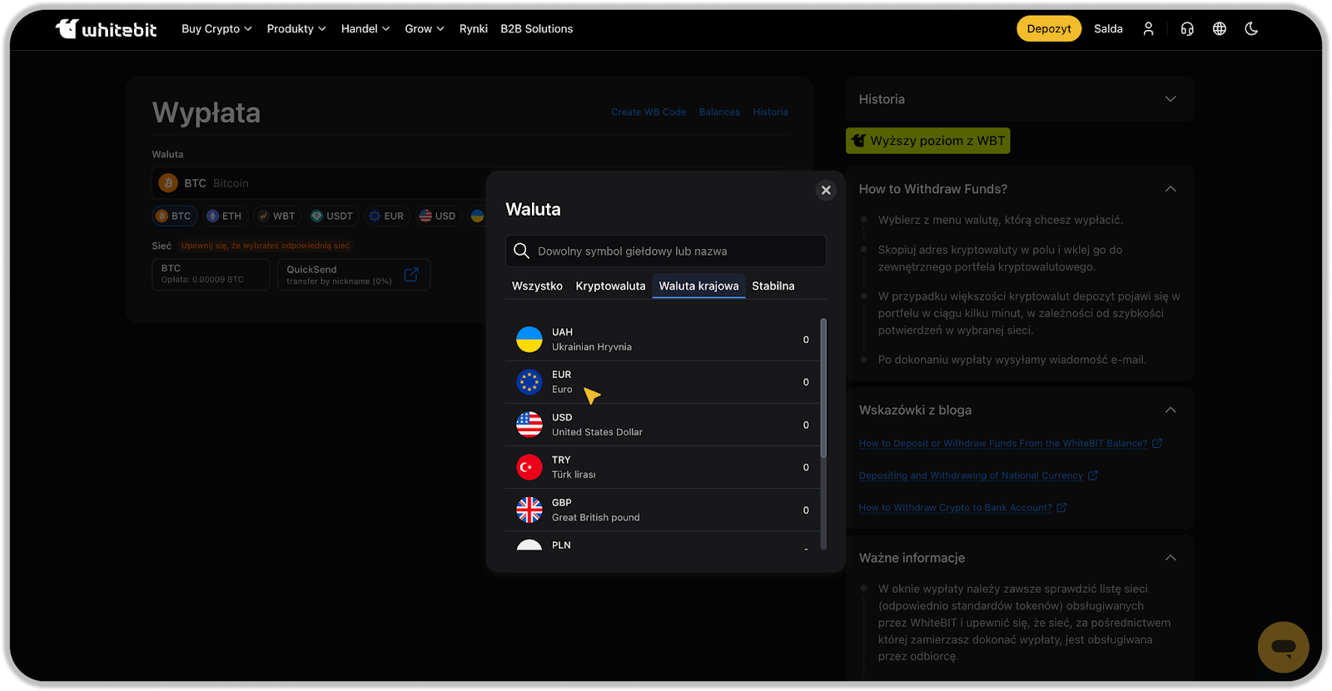Expand the Historia panel

[1170, 99]
